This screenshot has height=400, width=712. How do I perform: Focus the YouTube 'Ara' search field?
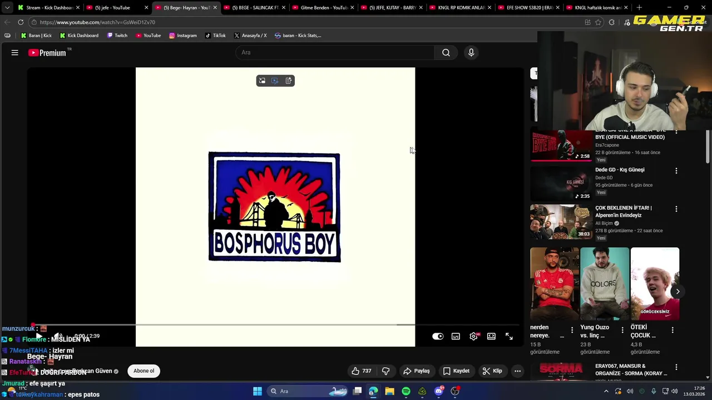pyautogui.click(x=335, y=52)
